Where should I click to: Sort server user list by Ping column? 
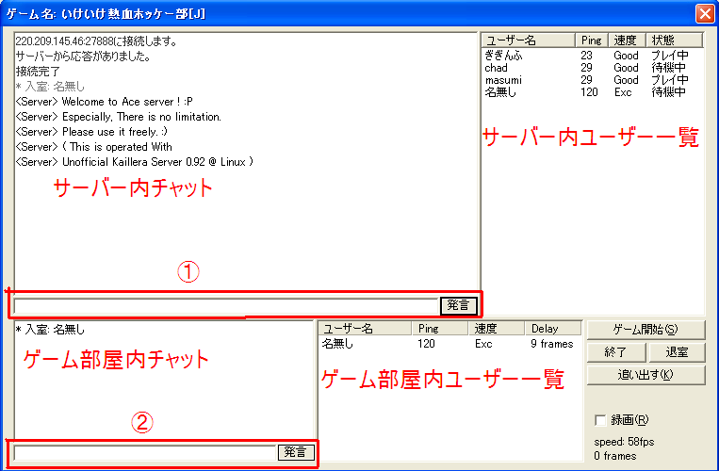[x=591, y=41]
